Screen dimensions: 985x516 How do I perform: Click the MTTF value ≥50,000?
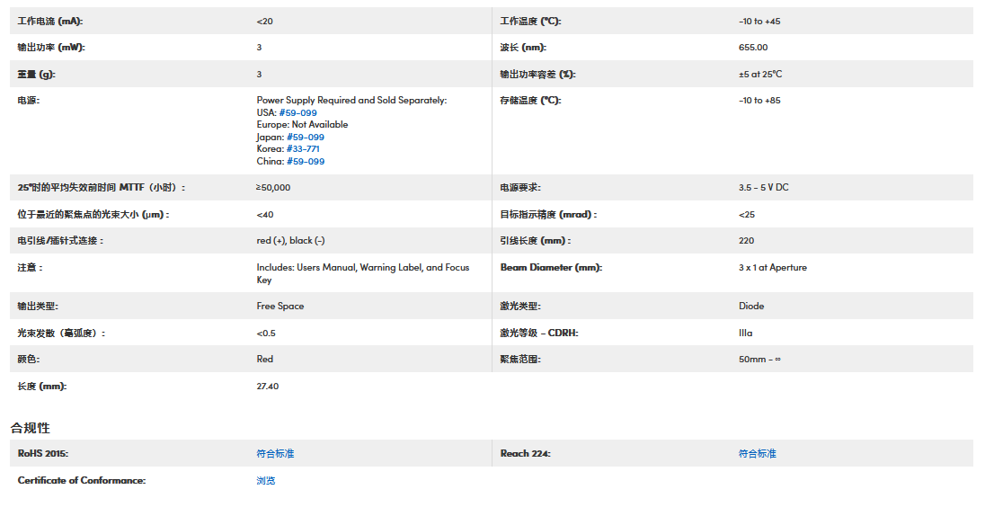tap(273, 188)
